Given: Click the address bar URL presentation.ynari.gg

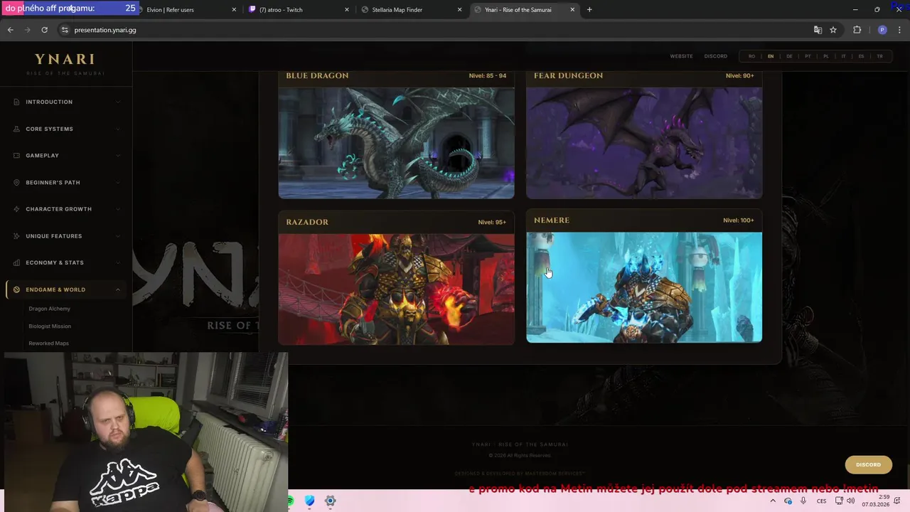Looking at the screenshot, I should coord(105,30).
